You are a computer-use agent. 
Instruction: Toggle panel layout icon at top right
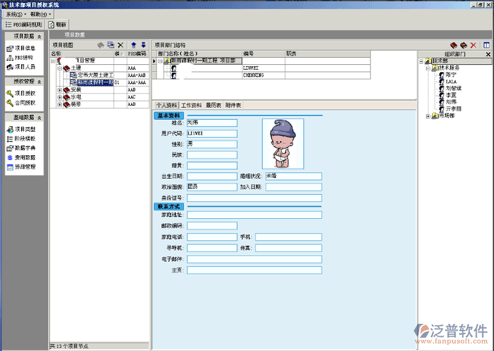pyautogui.click(x=487, y=45)
